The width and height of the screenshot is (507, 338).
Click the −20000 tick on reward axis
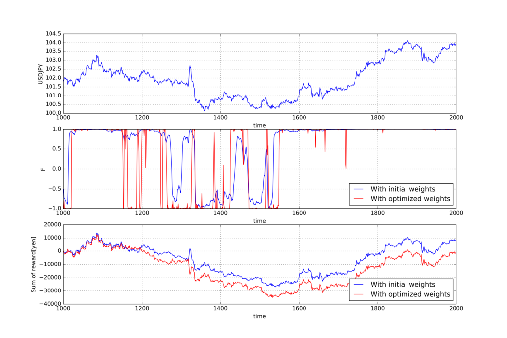[50, 278]
